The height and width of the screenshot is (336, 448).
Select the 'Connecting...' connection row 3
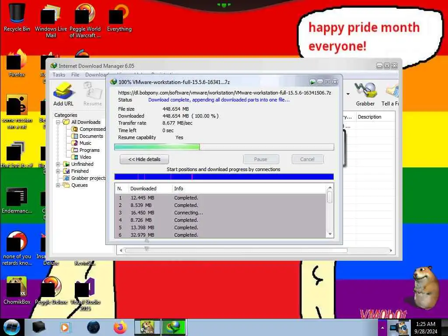pyautogui.click(x=220, y=213)
